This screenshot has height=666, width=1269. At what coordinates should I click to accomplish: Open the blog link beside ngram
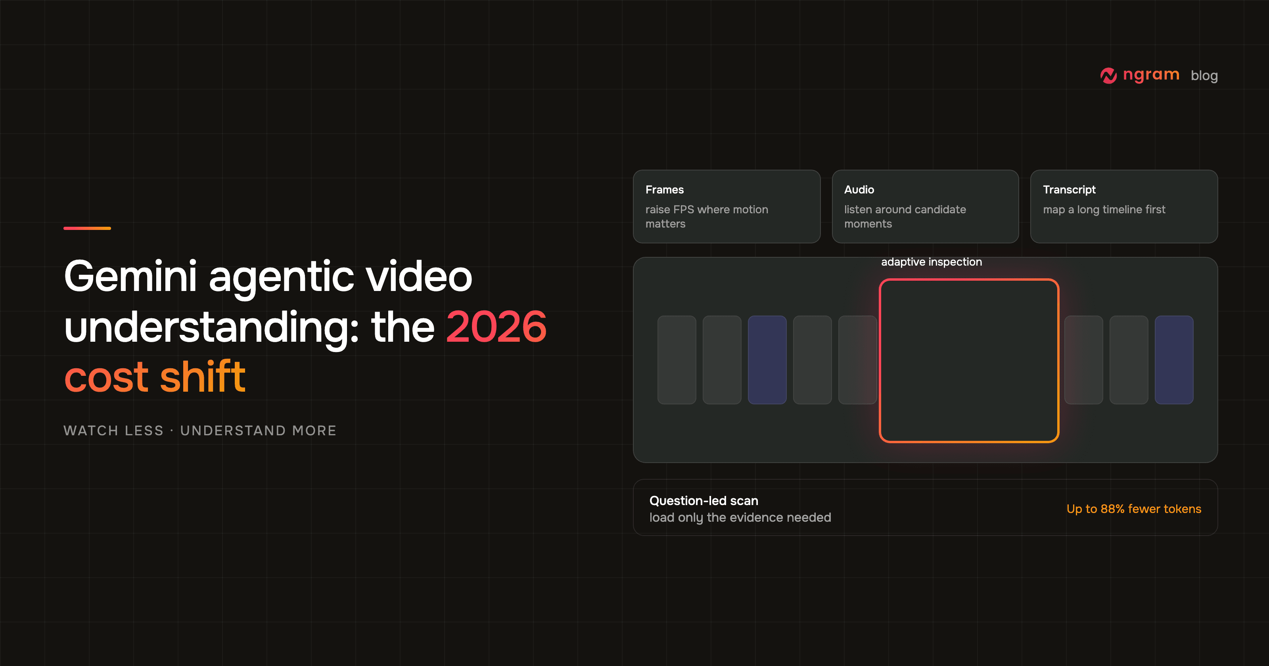tap(1204, 75)
